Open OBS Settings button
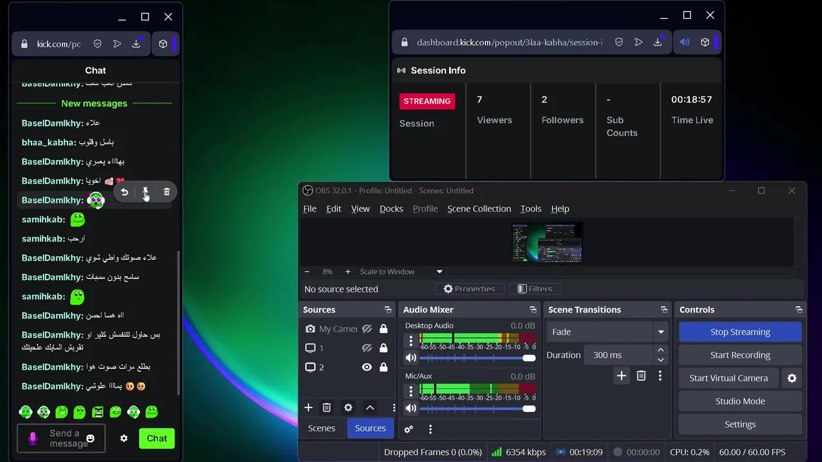The image size is (822, 462). pyautogui.click(x=740, y=425)
